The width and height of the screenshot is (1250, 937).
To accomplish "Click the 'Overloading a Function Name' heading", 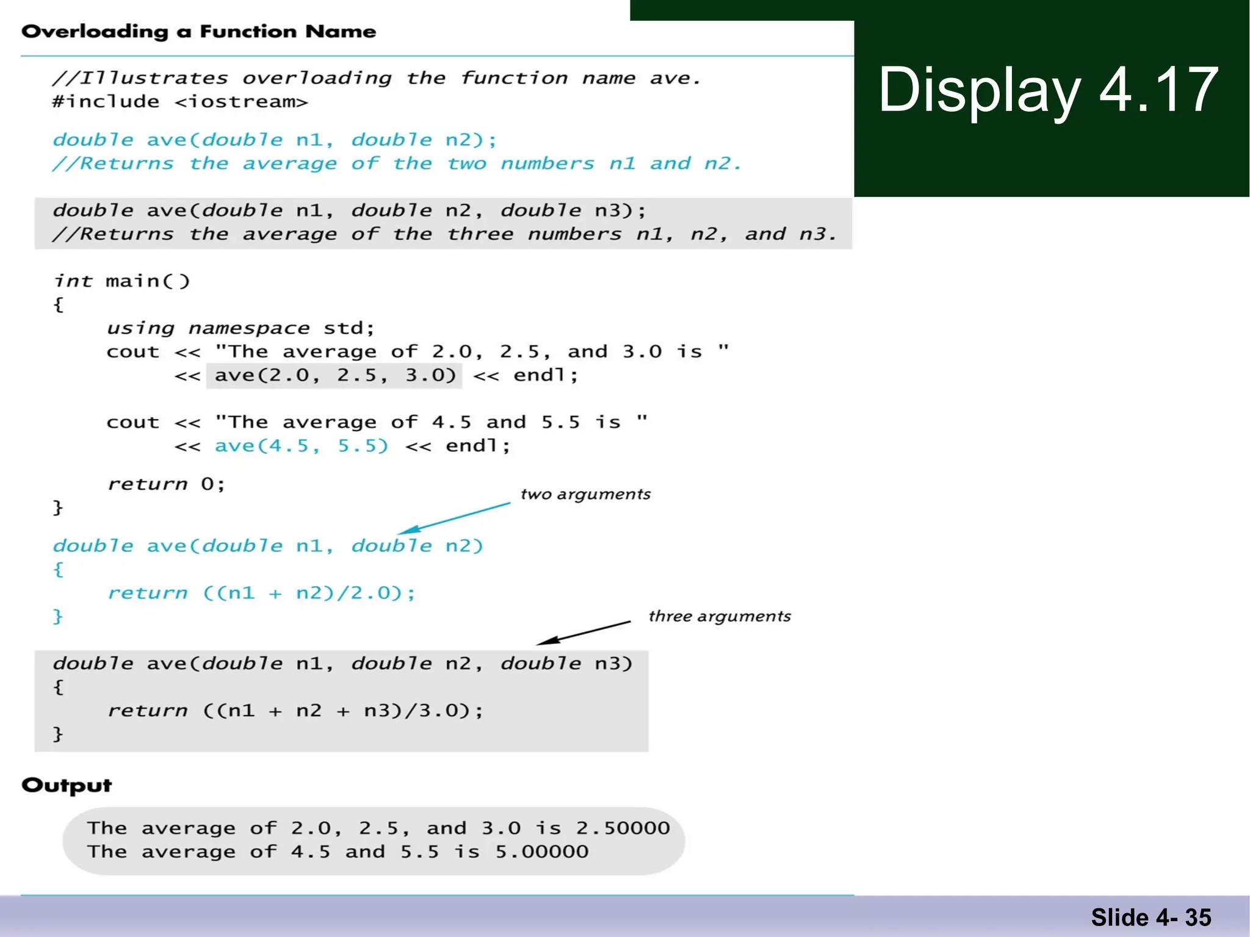I will tap(199, 32).
